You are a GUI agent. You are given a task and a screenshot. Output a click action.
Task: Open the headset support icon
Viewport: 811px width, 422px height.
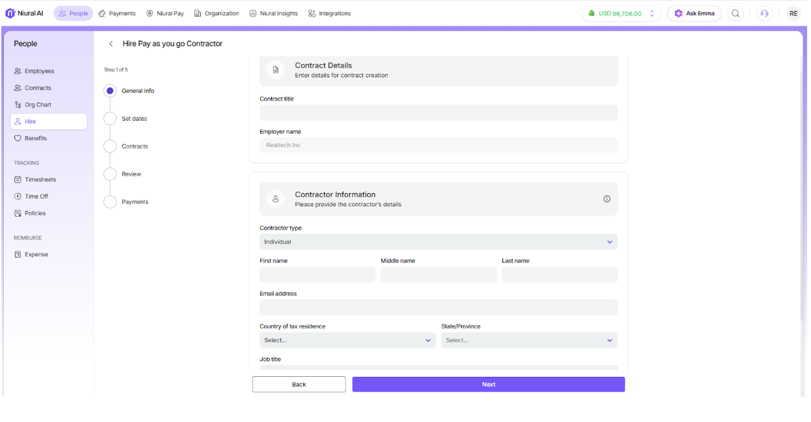pyautogui.click(x=765, y=14)
